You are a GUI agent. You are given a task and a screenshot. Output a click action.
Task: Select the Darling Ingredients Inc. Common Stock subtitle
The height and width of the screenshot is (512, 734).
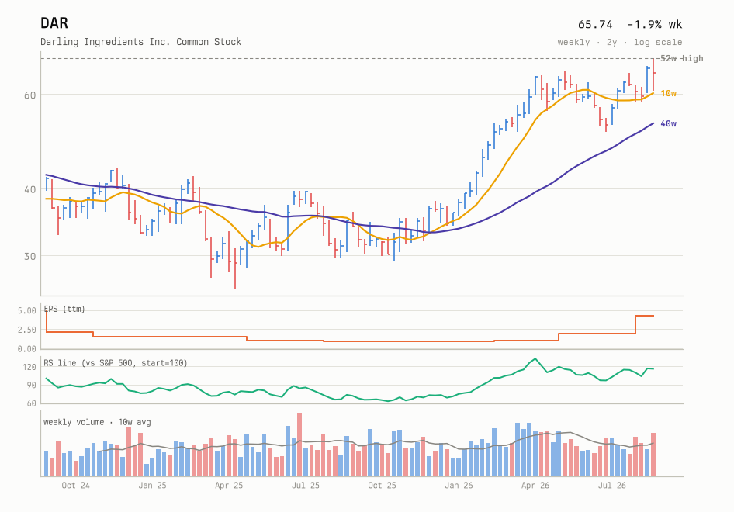coord(140,42)
